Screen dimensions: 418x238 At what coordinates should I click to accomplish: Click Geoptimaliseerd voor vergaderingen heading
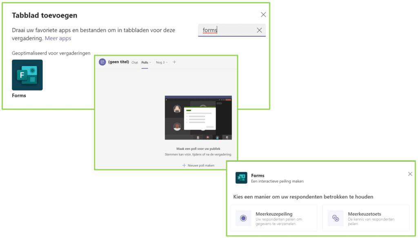pos(51,53)
